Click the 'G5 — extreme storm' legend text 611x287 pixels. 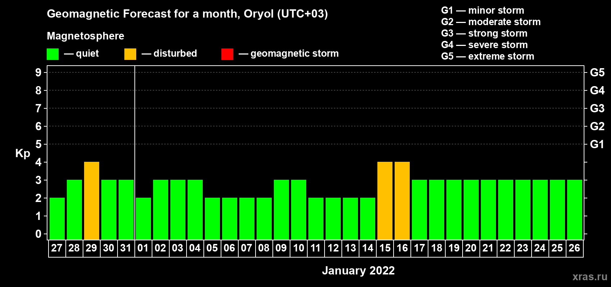488,56
